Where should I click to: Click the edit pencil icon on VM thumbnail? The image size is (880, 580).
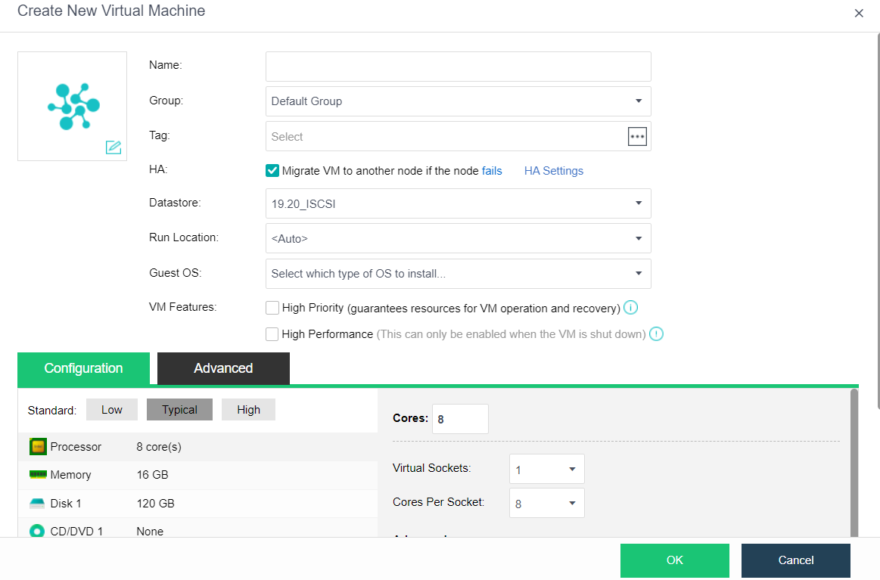[x=113, y=147]
